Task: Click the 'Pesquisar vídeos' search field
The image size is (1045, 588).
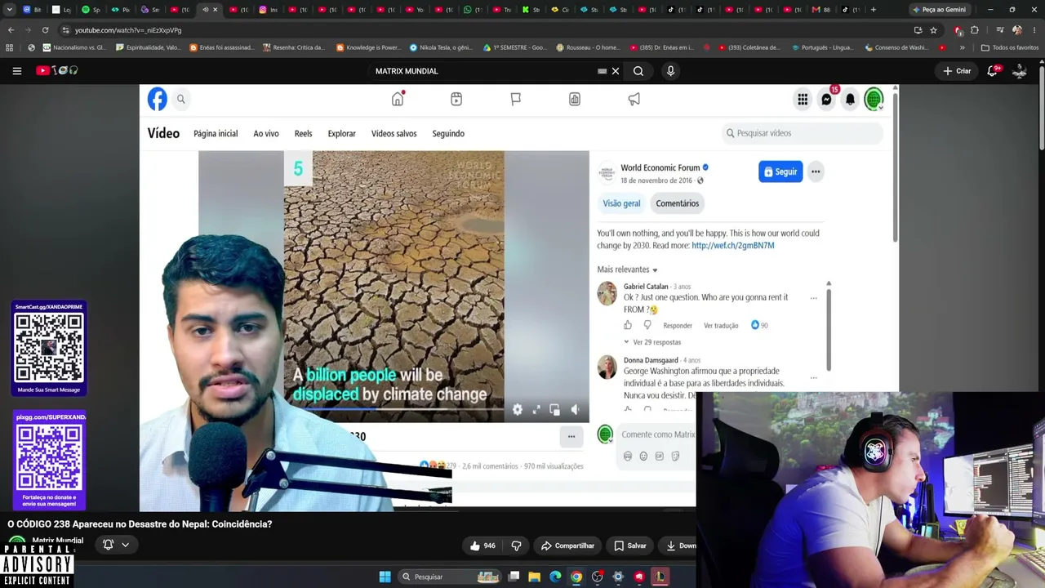Action: 803,133
